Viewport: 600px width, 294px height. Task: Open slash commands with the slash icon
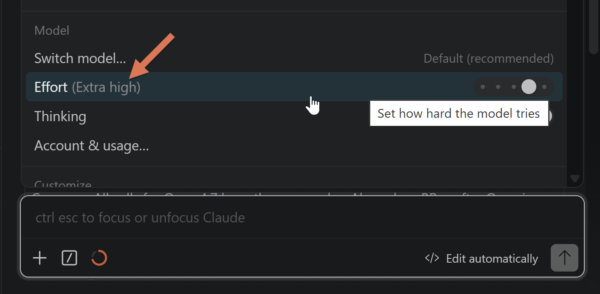69,258
